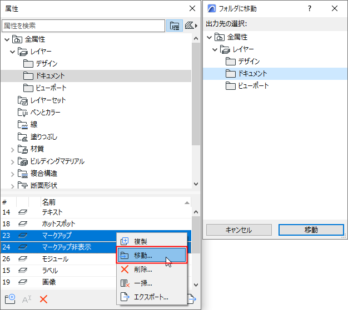Click the 塗りつぶし folder icon
This screenshot has height=310, width=348.
tap(23, 137)
